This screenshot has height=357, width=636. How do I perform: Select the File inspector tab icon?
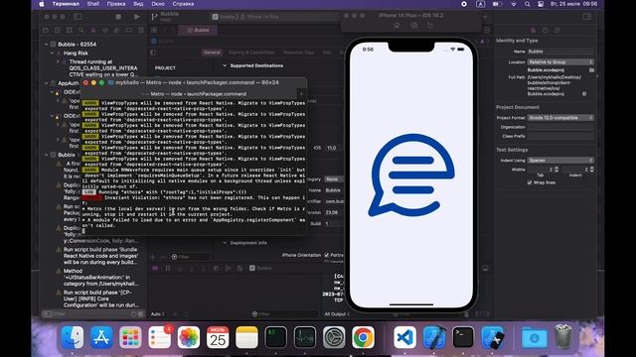click(534, 31)
